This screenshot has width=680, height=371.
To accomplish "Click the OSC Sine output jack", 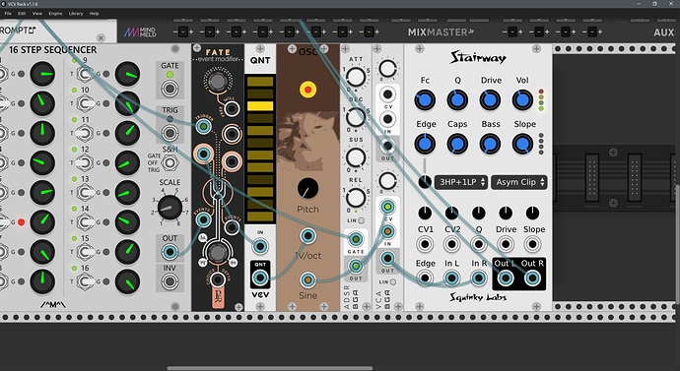I will (x=307, y=280).
